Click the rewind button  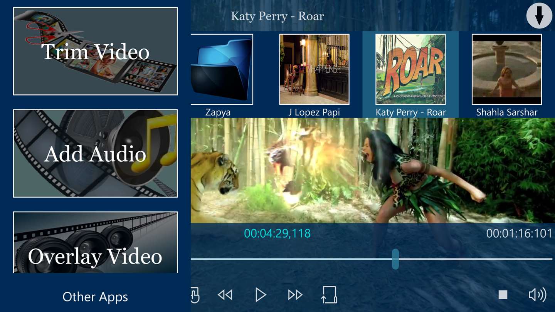pyautogui.click(x=225, y=295)
